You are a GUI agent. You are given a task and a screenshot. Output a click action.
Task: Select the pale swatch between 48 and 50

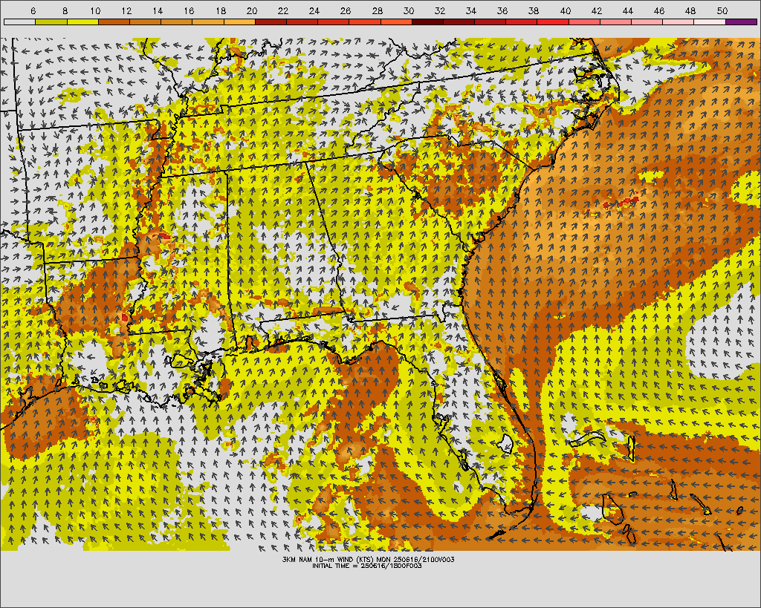click(710, 22)
